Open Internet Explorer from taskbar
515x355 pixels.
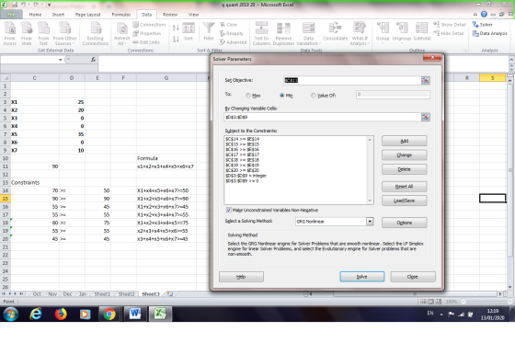(36, 314)
